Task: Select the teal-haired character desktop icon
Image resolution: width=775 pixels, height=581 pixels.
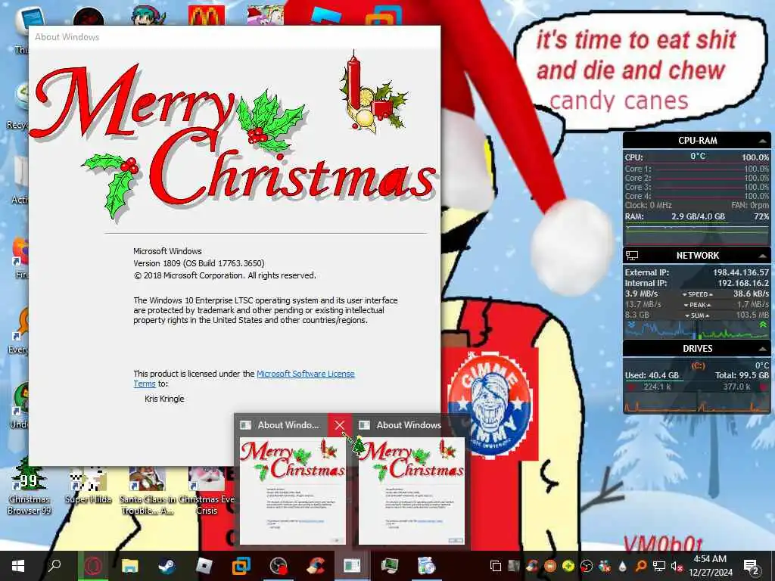Action: point(148,15)
